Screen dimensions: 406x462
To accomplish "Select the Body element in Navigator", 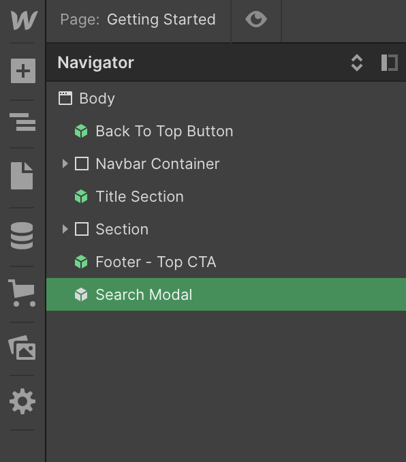I will tap(226, 98).
